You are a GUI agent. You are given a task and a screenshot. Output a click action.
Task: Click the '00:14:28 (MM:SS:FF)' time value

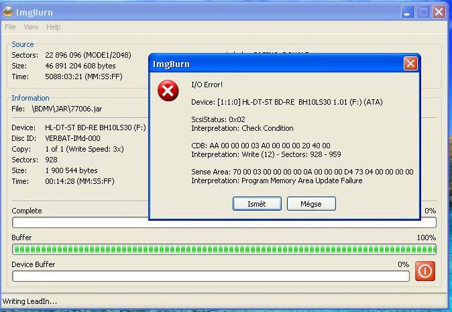pyautogui.click(x=80, y=181)
